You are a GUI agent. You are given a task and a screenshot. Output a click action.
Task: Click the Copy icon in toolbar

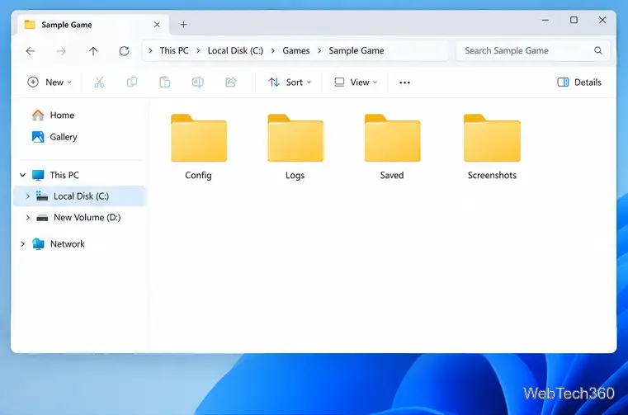132,83
